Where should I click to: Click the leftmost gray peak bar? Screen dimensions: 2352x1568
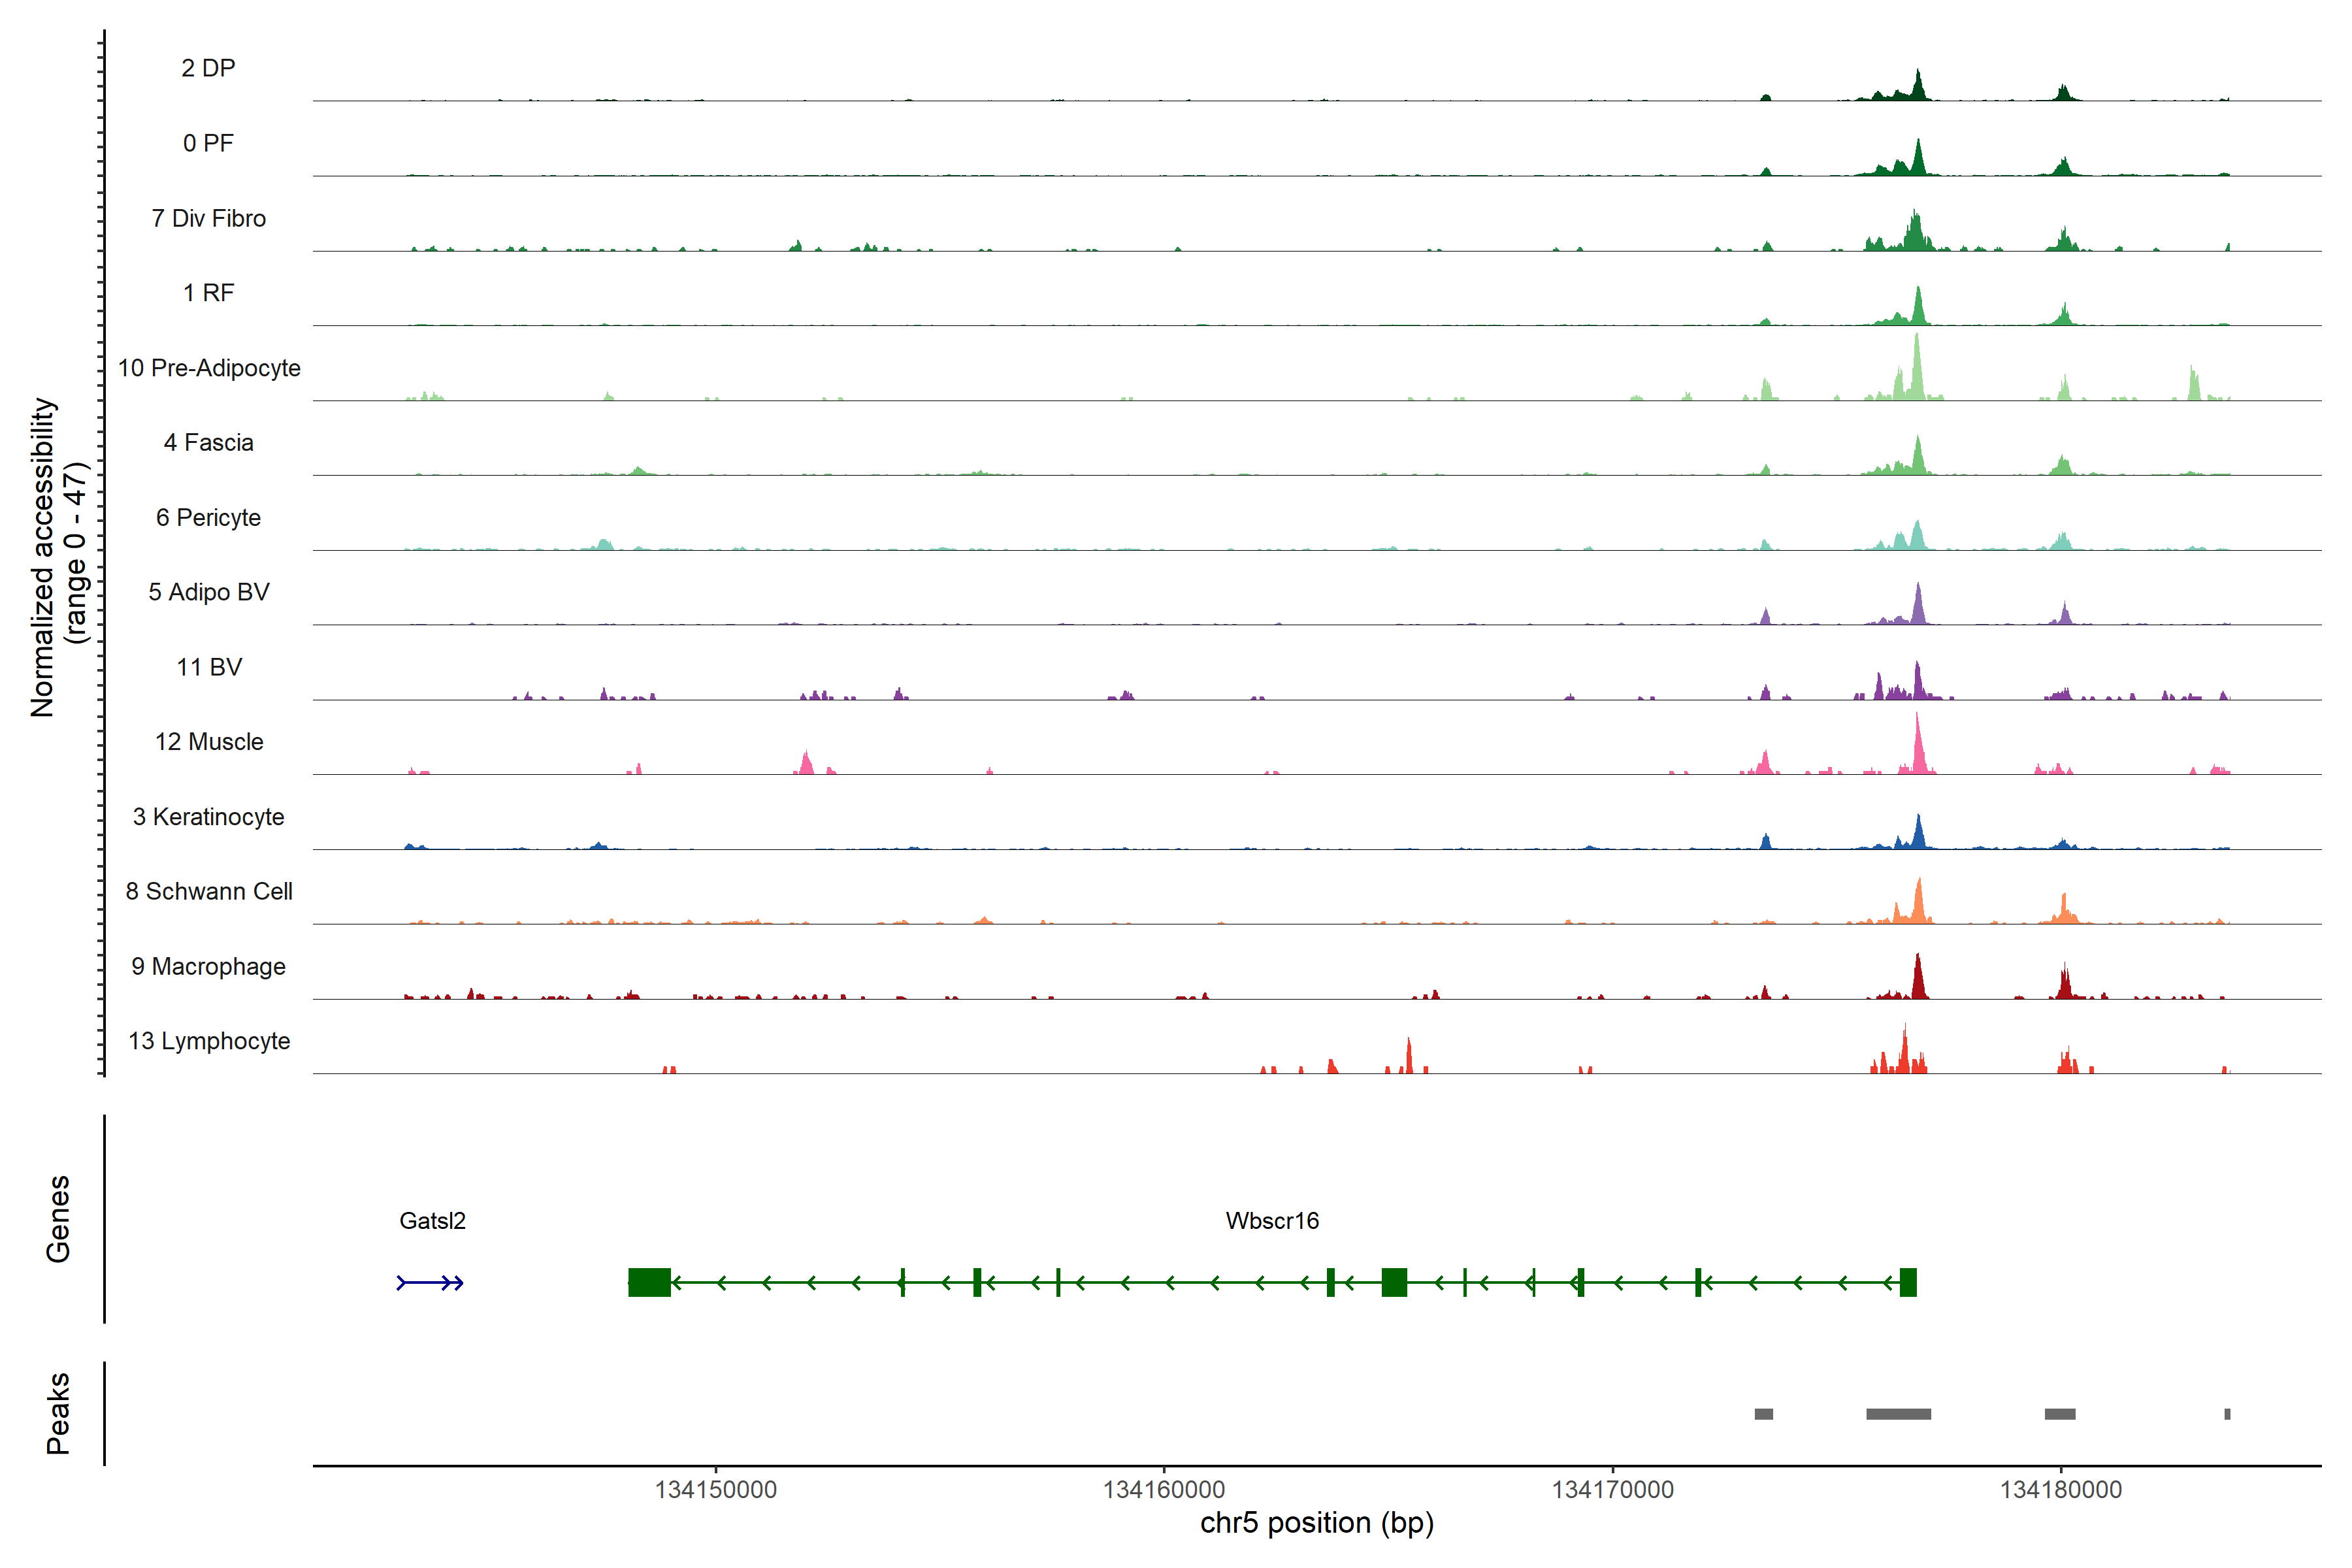tap(1764, 1414)
